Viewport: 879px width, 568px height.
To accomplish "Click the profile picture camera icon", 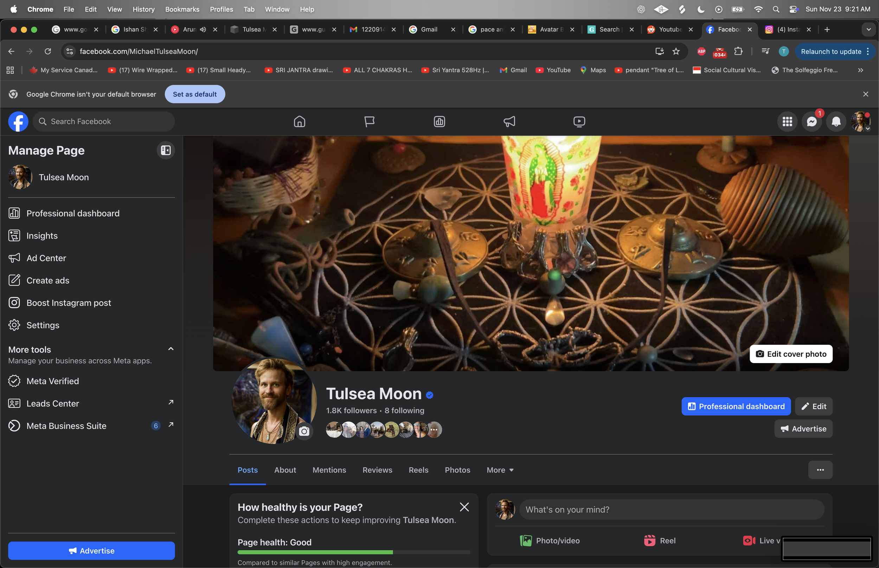I will click(x=304, y=431).
